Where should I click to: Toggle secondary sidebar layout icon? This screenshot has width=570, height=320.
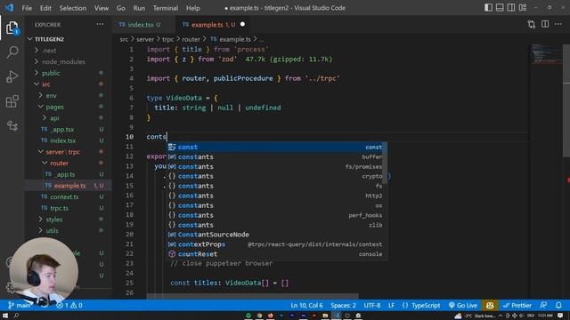(x=510, y=8)
